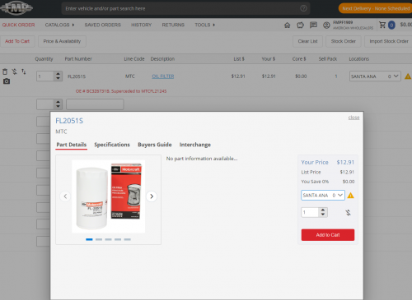This screenshot has width=412, height=300.
Task: Show the next part image
Action: (x=152, y=196)
